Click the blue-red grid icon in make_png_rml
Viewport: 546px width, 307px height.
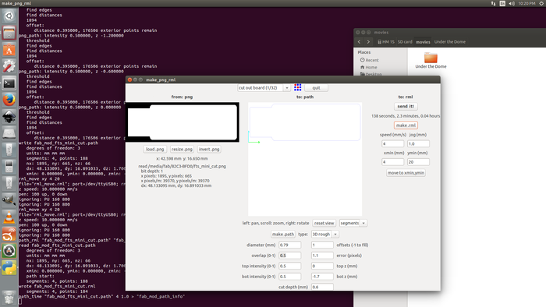click(297, 87)
